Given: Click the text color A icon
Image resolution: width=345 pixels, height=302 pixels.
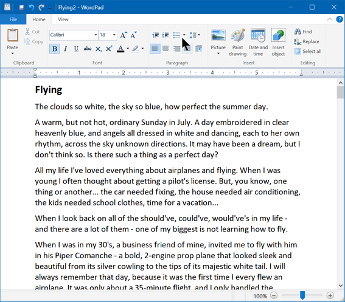Looking at the screenshot, I should [120, 49].
